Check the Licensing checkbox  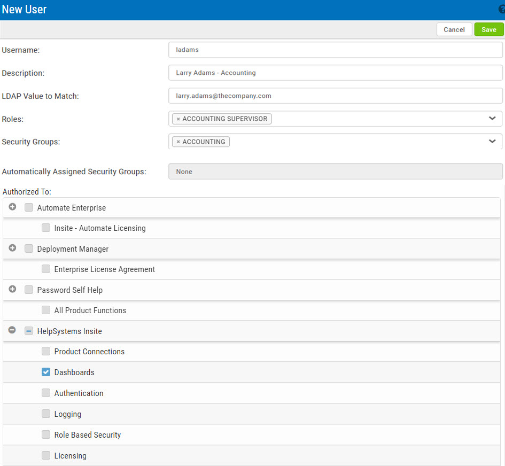pos(46,455)
